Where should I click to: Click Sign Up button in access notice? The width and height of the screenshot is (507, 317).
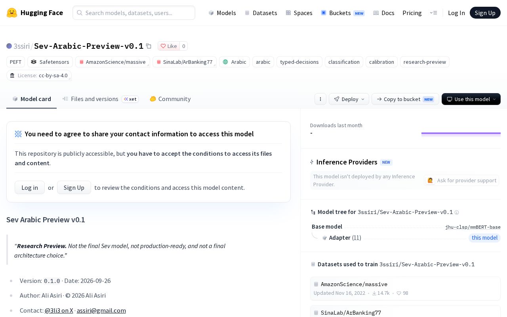pos(74,187)
